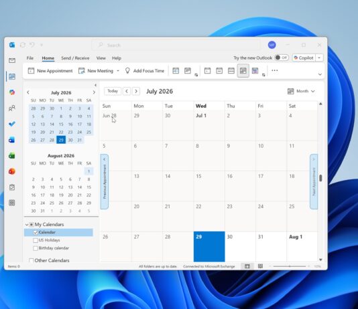
Task: Switch to Day view icon
Action: pos(207,71)
